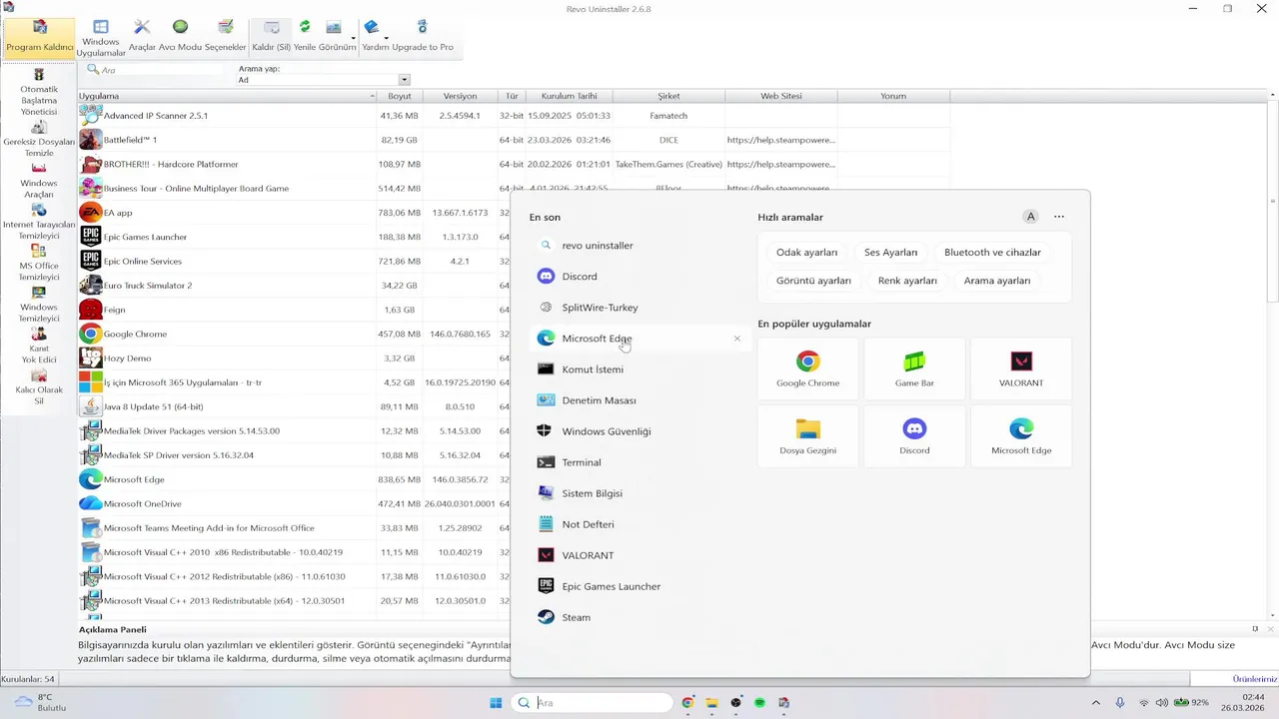Open Denetim Masası from recent list

point(639,399)
